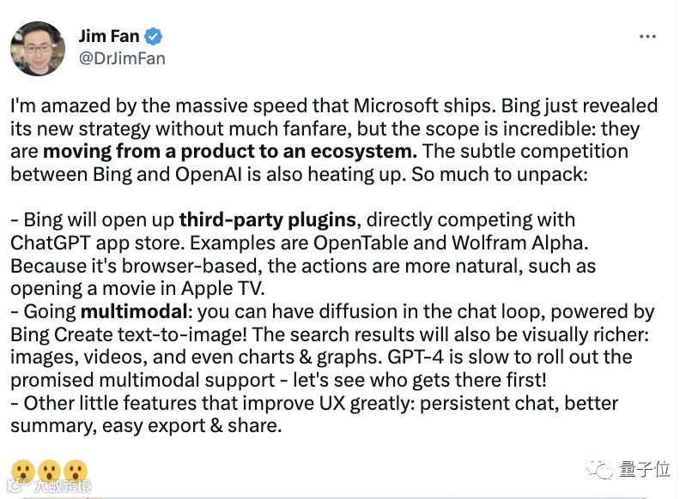
Task: Click the 'Apple TV' mention
Action: (222, 288)
